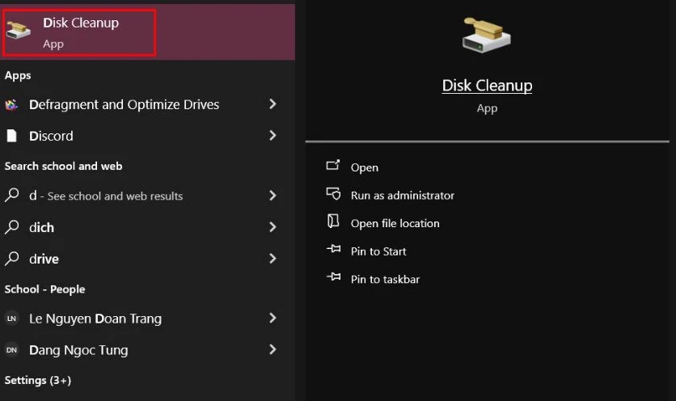Click the magnifier icon beside "d - See school"
The image size is (676, 401).
[x=11, y=196]
